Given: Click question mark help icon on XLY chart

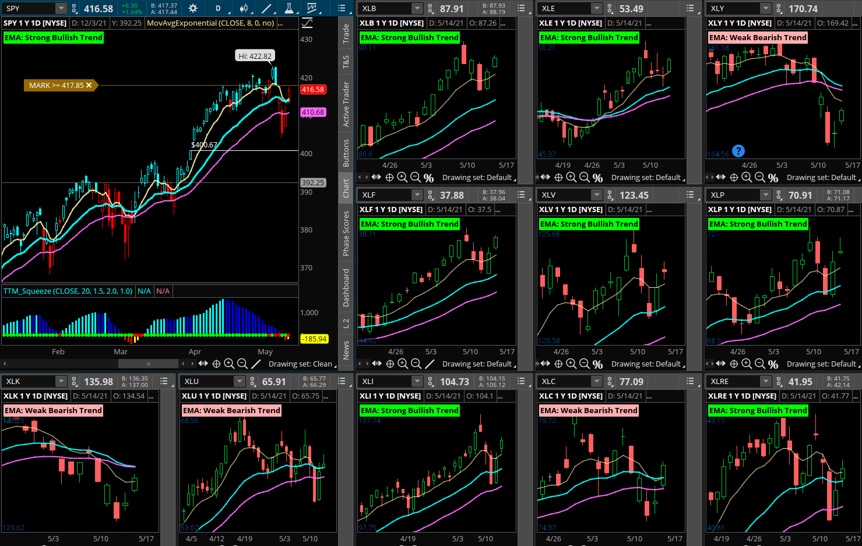Looking at the screenshot, I should click(738, 151).
